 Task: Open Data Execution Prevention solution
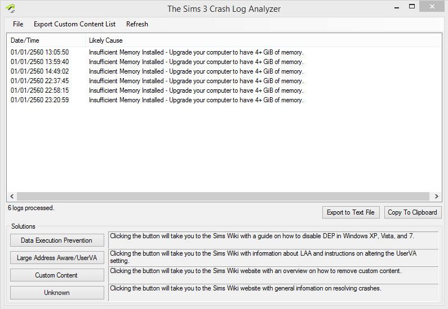(57, 240)
